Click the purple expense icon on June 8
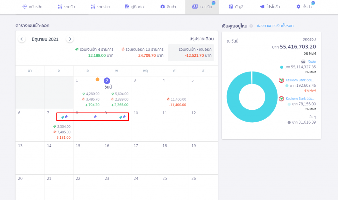Screen dimensions: 338x200 pos(96,117)
